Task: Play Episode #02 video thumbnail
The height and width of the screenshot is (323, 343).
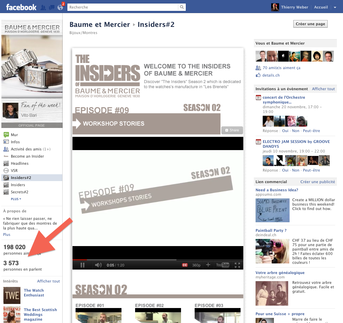Action: 158,316
